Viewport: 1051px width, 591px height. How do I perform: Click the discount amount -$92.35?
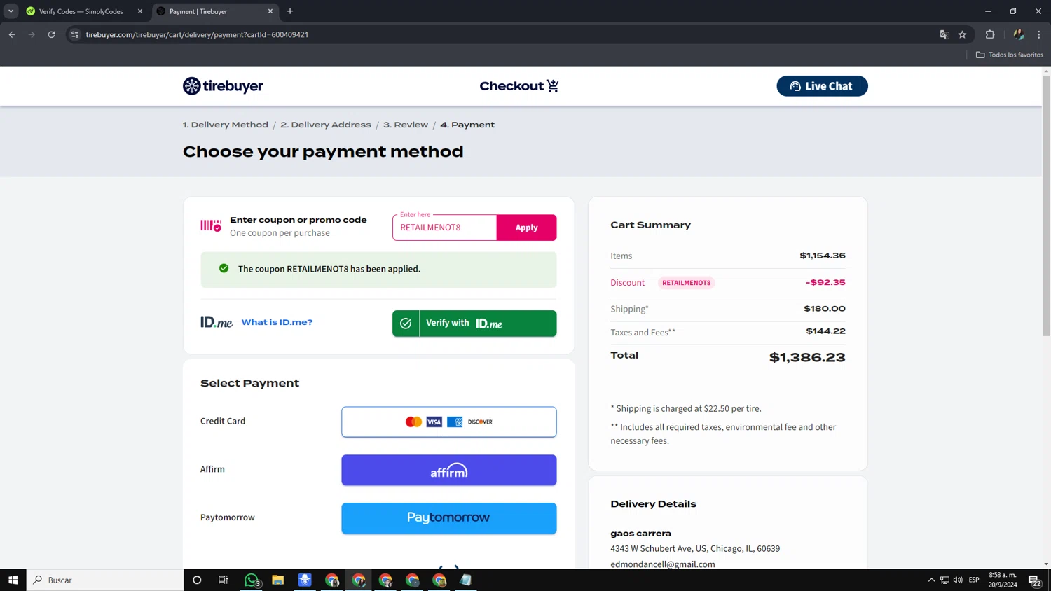825,282
